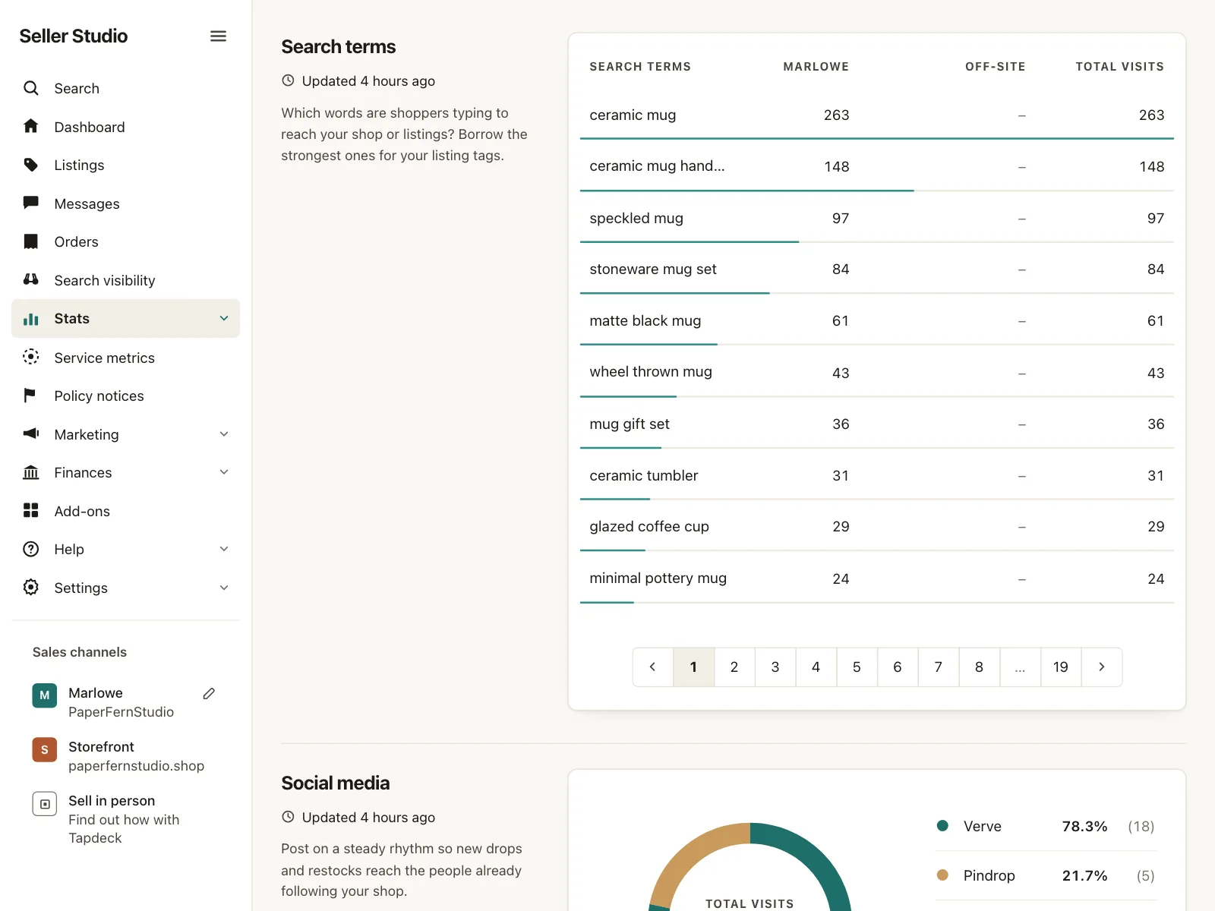Sort by the Marlowe column header
The height and width of the screenshot is (911, 1215).
[816, 67]
